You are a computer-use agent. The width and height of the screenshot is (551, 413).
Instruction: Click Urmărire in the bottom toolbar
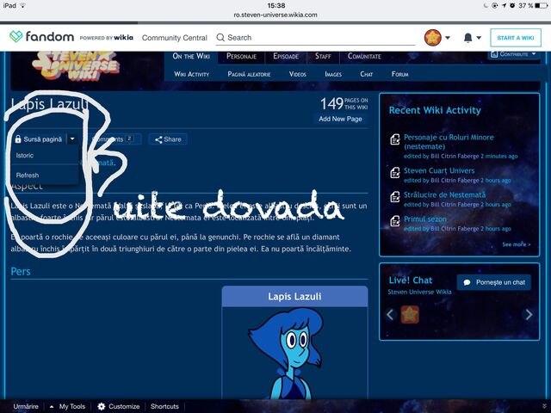coord(26,406)
